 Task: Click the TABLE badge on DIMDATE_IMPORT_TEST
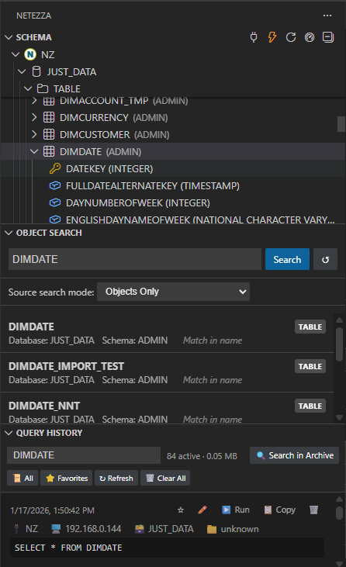[x=310, y=366]
